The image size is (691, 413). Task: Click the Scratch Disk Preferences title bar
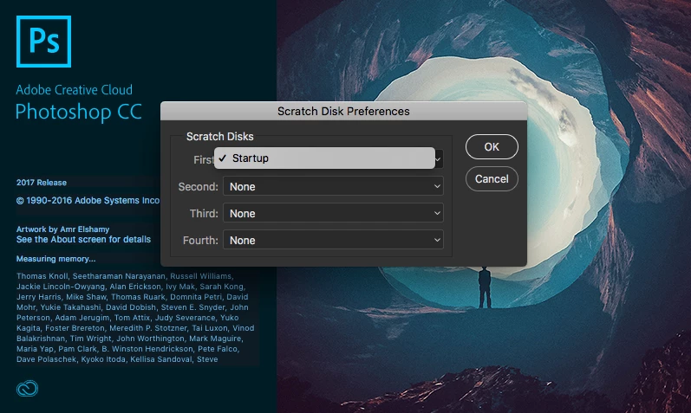[343, 111]
